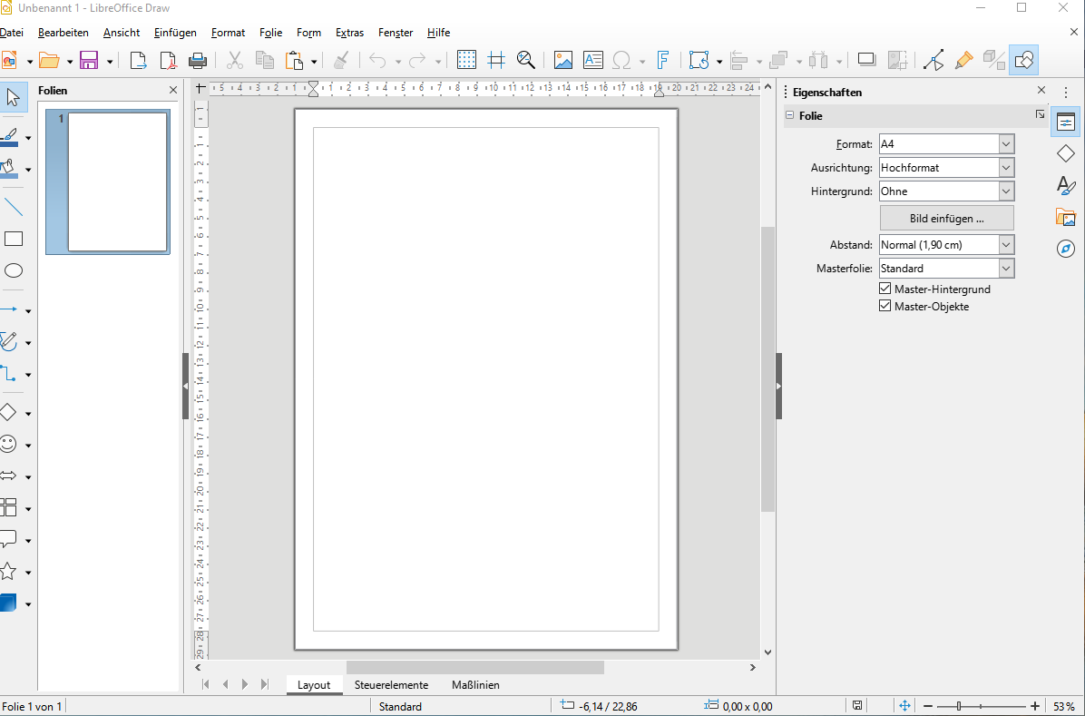Select the star shapes tool
This screenshot has height=716, width=1085.
coord(8,572)
